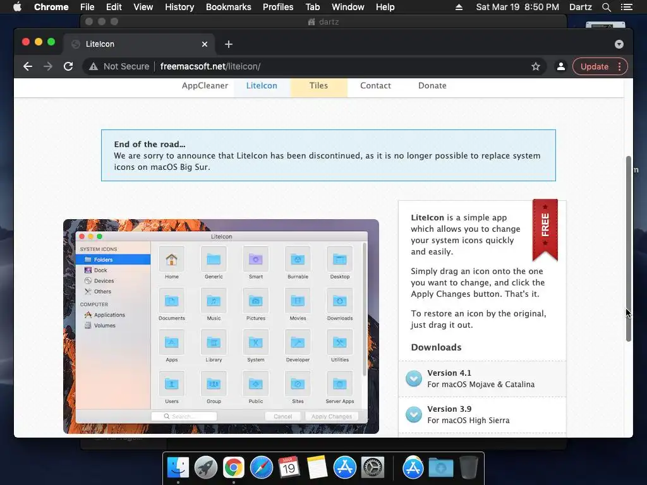The image size is (647, 485).
Task: Open the Window menu
Action: [x=348, y=7]
